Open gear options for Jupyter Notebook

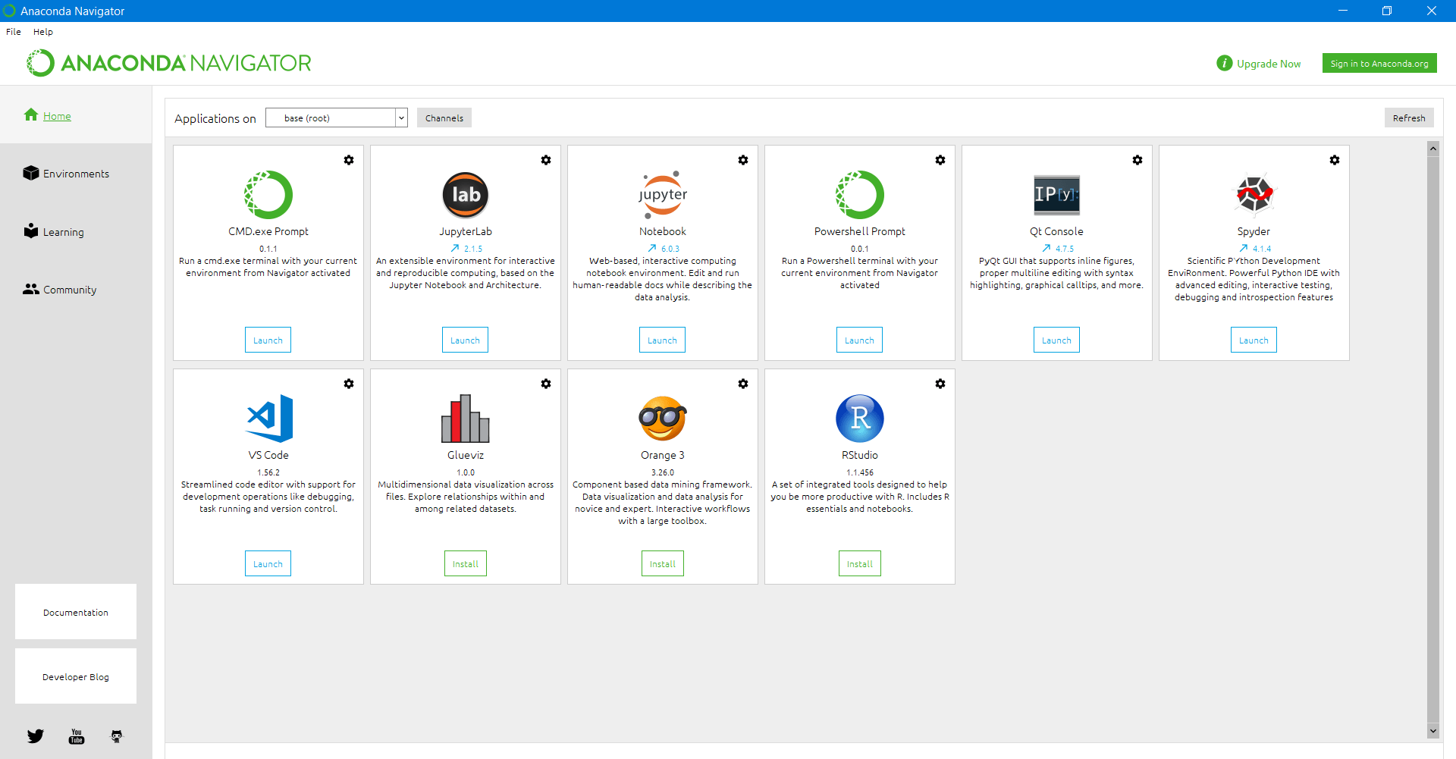point(743,160)
